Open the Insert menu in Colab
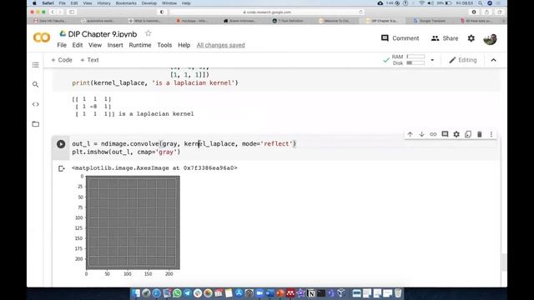 (x=115, y=45)
